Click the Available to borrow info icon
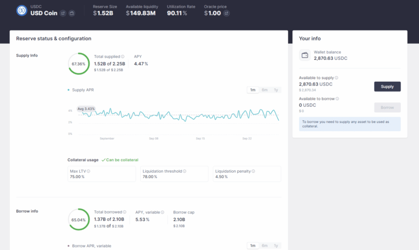 [x=337, y=99]
